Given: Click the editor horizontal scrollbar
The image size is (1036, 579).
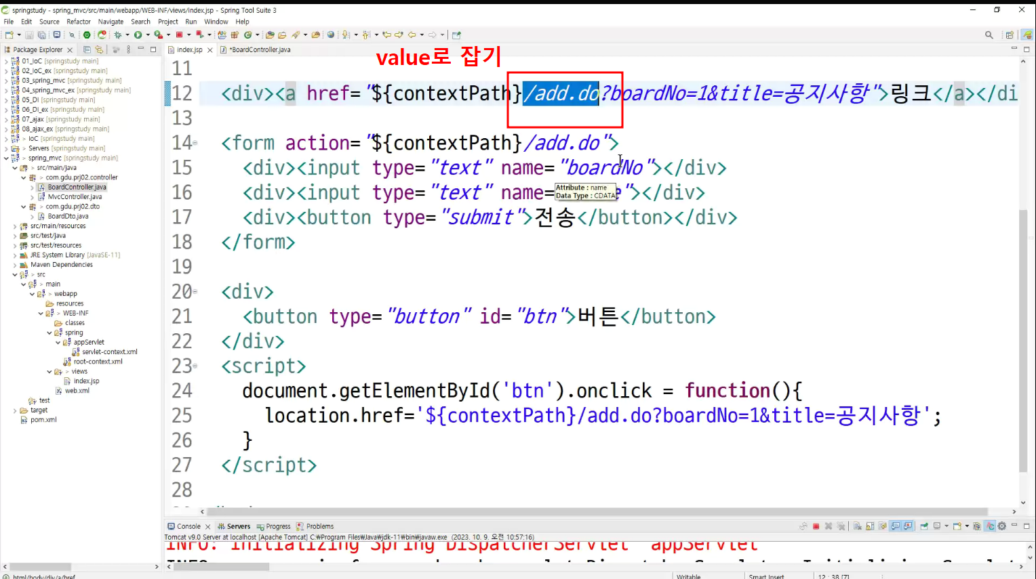Looking at the screenshot, I should click(597, 511).
